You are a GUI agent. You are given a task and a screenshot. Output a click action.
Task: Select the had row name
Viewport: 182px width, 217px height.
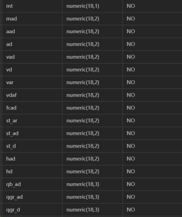pos(11,159)
